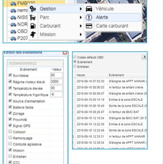This screenshot has height=164, width=164.
Task: Click the wrench-and-car icon beside Parc
Action: pyautogui.click(x=33, y=17)
